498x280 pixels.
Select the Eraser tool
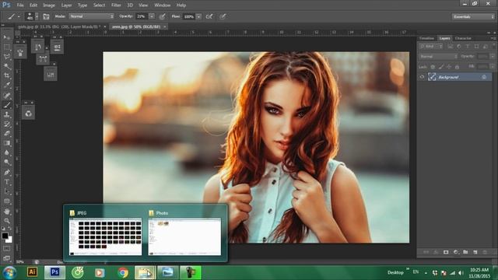[x=7, y=133]
